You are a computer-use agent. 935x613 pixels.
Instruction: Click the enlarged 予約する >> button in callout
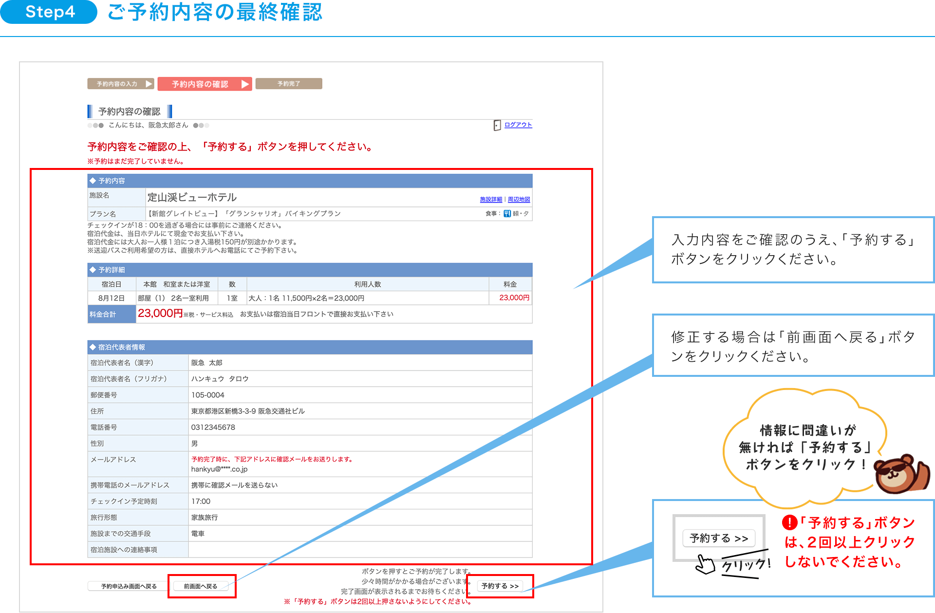718,538
